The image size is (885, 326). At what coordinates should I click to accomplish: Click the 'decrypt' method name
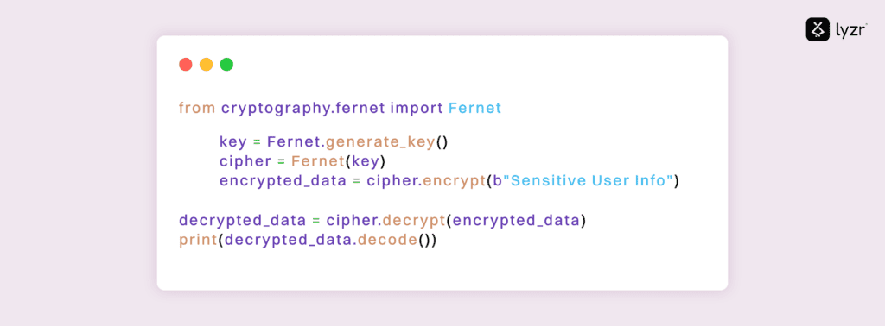[413, 222]
